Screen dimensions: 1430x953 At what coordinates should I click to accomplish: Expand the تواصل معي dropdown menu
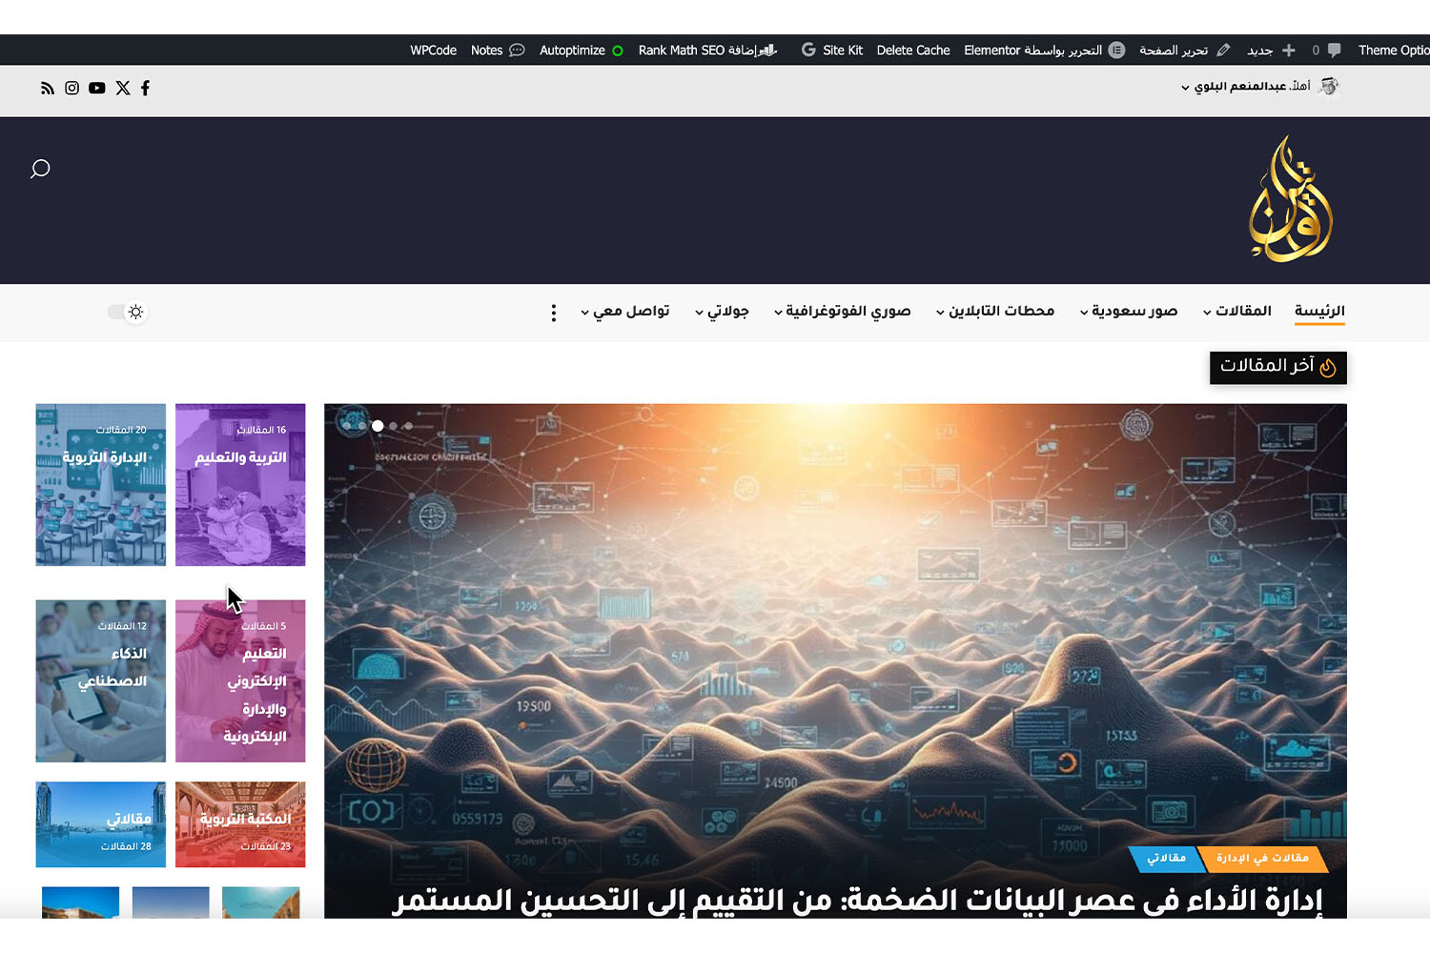click(625, 312)
